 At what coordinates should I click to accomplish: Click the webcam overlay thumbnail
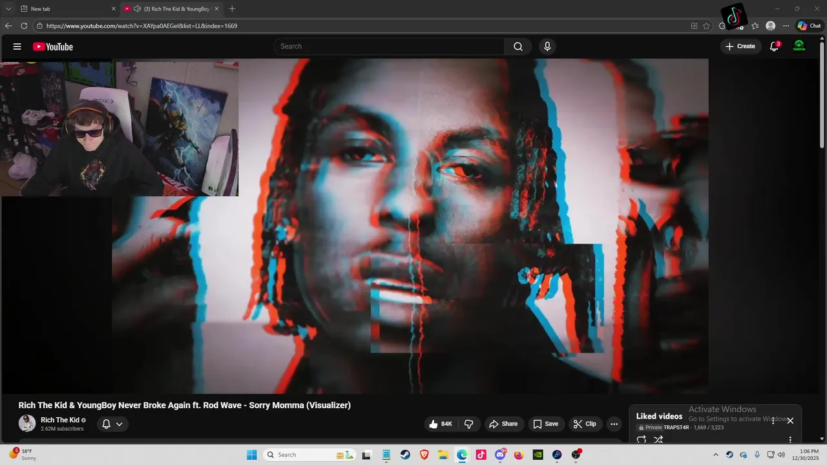[x=120, y=128]
